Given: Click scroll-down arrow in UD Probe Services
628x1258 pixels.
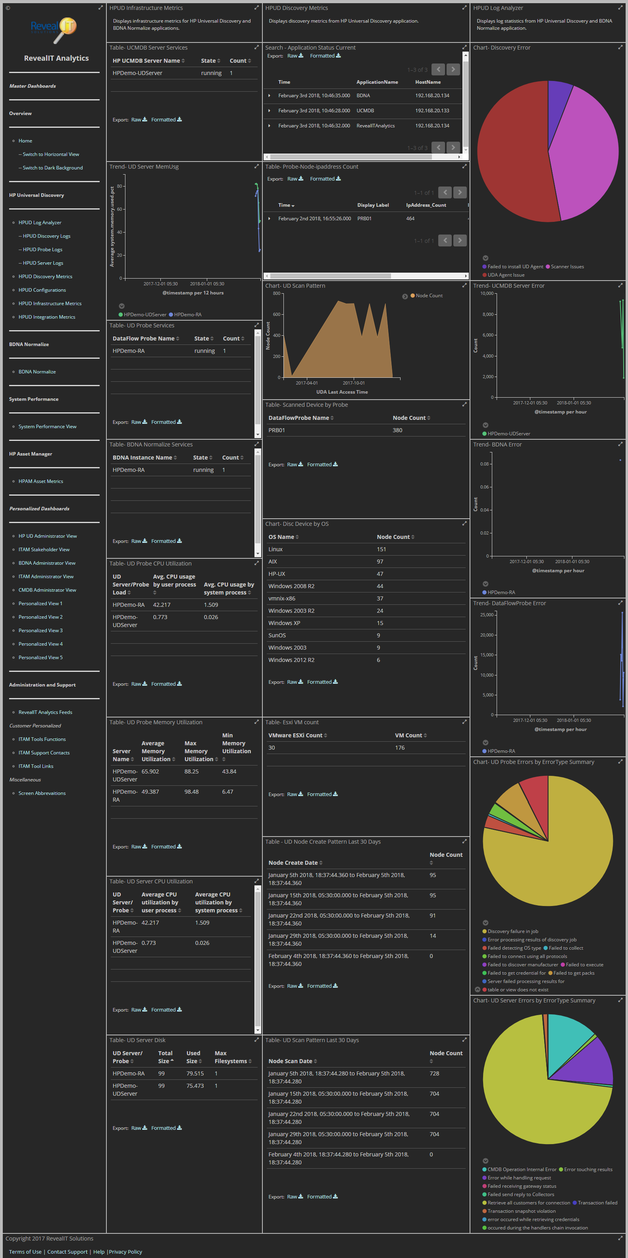Looking at the screenshot, I should tap(257, 434).
